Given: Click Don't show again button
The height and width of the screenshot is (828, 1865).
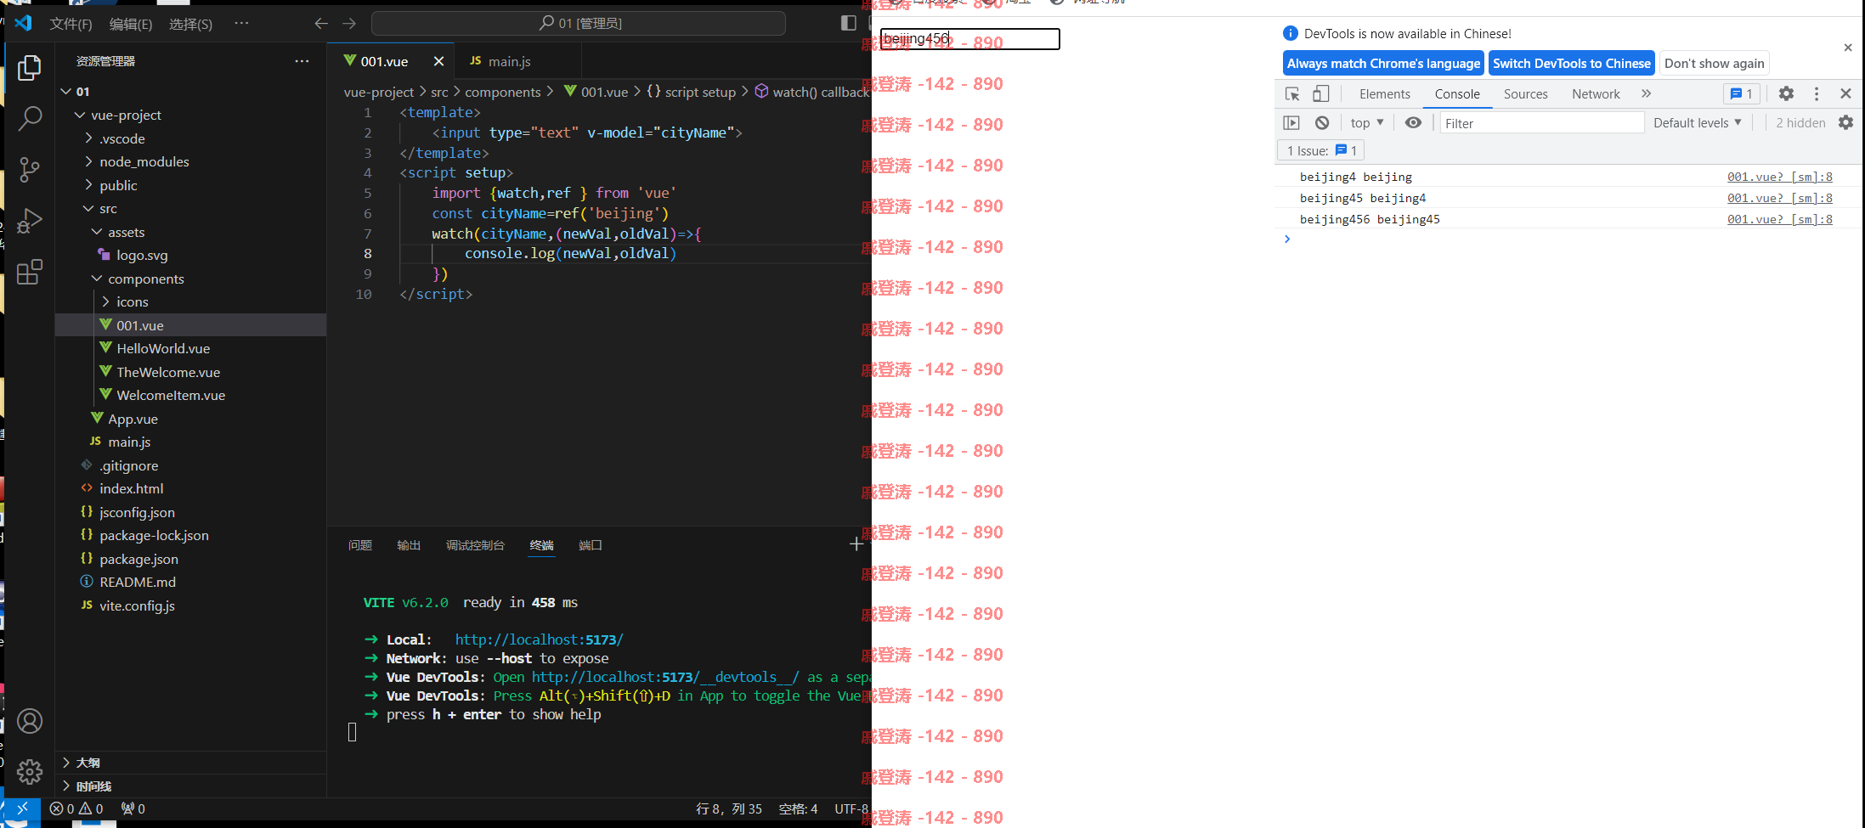Looking at the screenshot, I should (x=1714, y=64).
